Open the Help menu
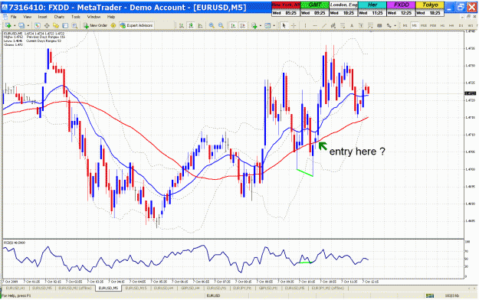This screenshot has height=300, width=479. [111, 17]
